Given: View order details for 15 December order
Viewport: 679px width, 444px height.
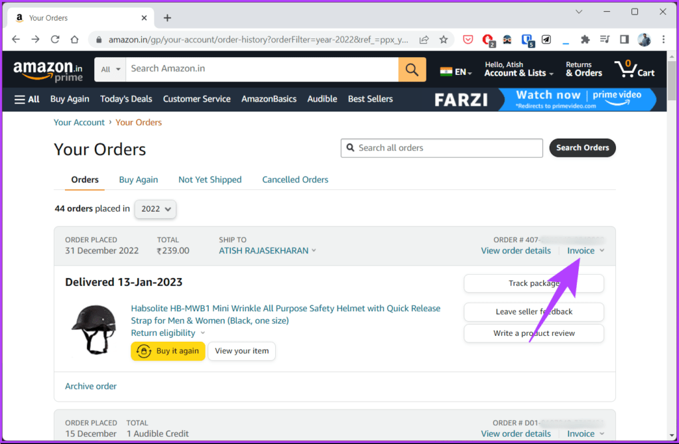Looking at the screenshot, I should 516,433.
